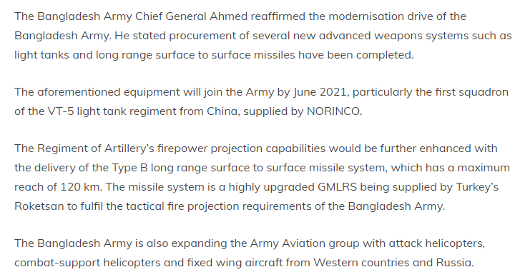Click the phrase '120 km'
Viewport: 515px width, 277px height.
coord(80,187)
